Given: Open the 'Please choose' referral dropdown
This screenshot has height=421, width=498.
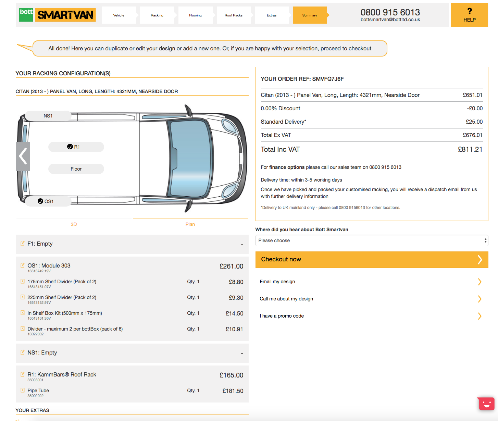Looking at the screenshot, I should (x=372, y=240).
